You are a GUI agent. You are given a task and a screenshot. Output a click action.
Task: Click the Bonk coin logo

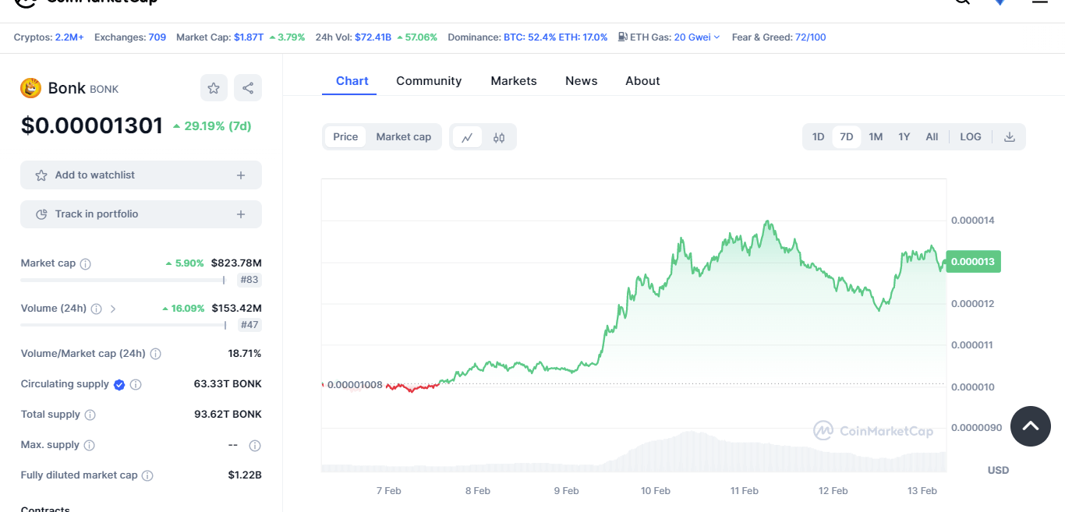[x=30, y=88]
